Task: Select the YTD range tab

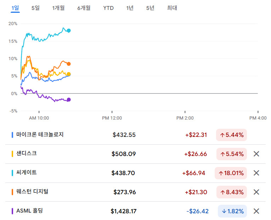Action: 108,8
